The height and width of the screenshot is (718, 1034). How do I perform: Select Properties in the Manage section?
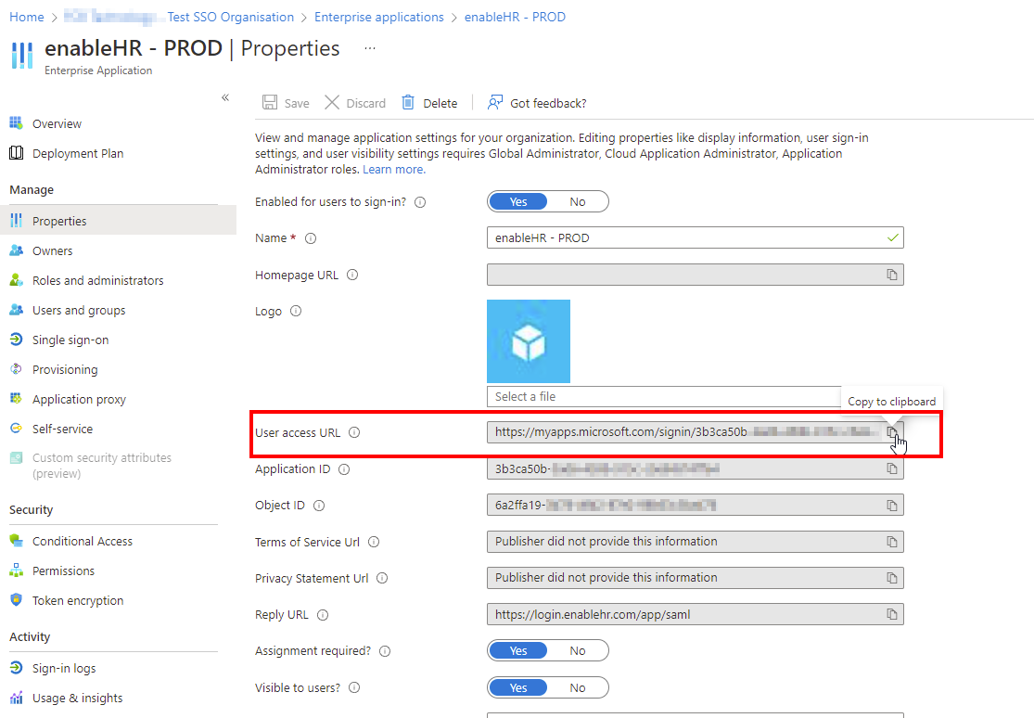[x=119, y=221]
